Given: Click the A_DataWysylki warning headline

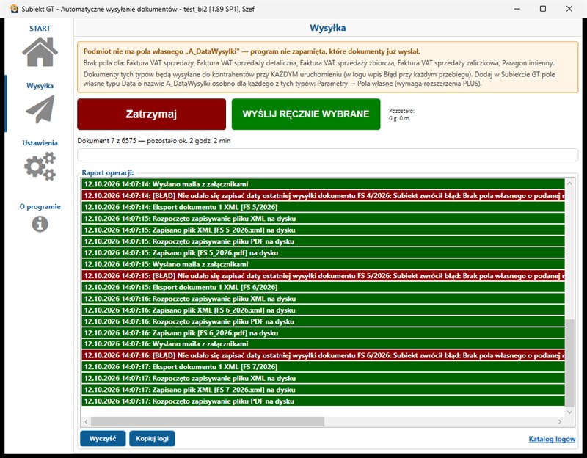Looking at the screenshot, I should coord(252,51).
